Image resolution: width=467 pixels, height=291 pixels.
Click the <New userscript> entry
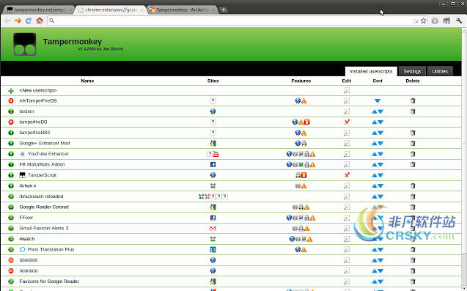click(x=38, y=90)
